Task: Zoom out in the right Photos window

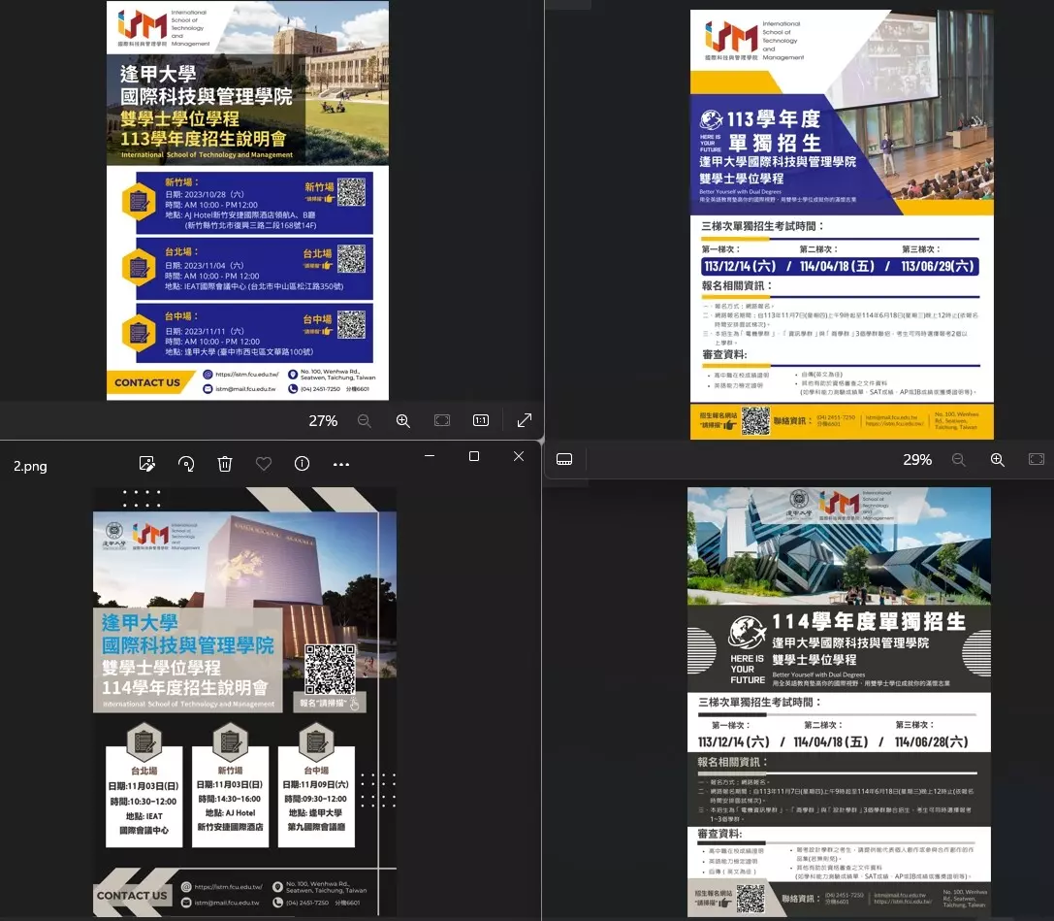Action: point(959,459)
